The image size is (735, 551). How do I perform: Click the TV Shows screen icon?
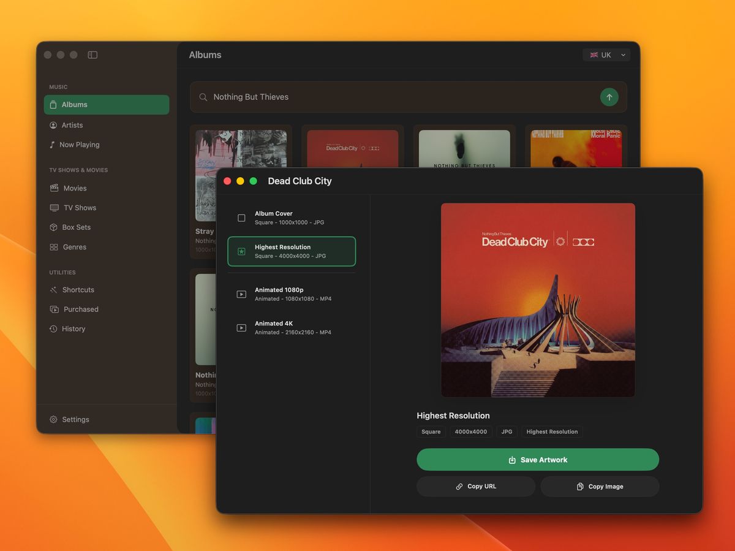pyautogui.click(x=54, y=208)
